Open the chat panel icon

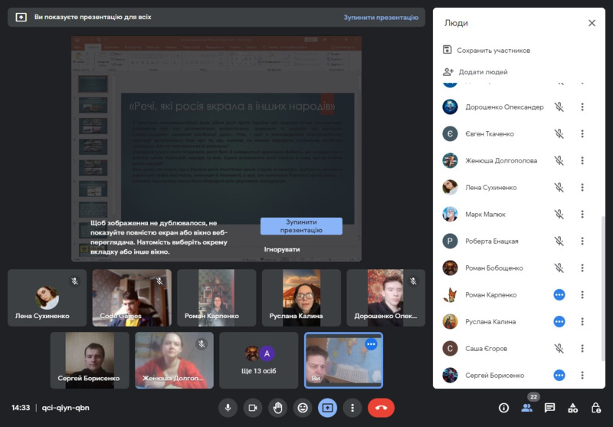549,408
